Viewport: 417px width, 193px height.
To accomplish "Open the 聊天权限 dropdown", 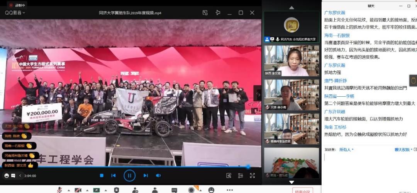I will 403,150.
